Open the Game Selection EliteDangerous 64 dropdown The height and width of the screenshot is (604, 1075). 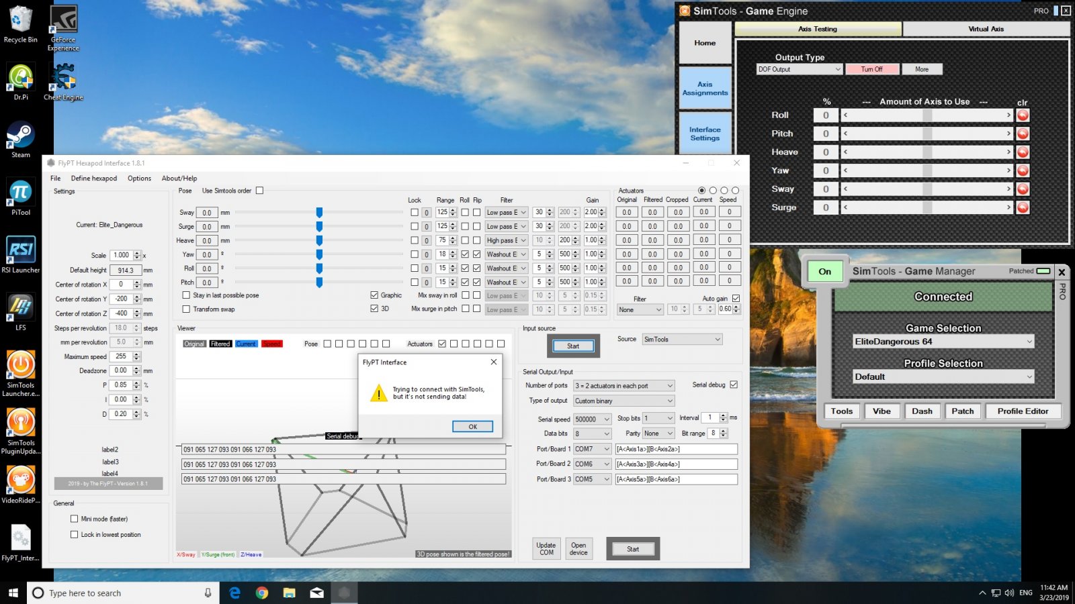pyautogui.click(x=943, y=342)
